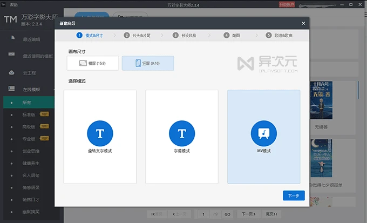
Task: Select the 幽默搞笑 category
Action: coord(31,212)
